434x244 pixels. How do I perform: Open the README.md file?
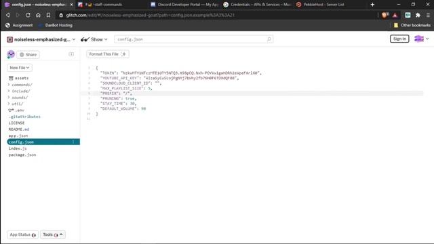(19, 129)
